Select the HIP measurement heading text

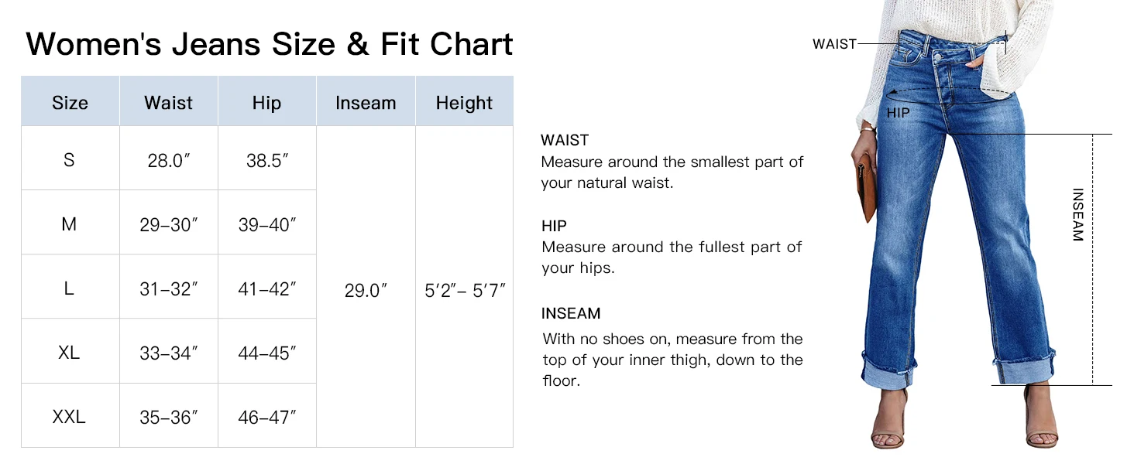pyautogui.click(x=554, y=226)
